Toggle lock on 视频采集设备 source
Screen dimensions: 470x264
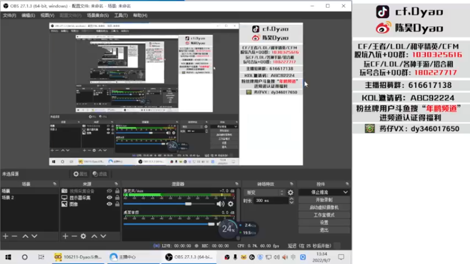coord(117,191)
